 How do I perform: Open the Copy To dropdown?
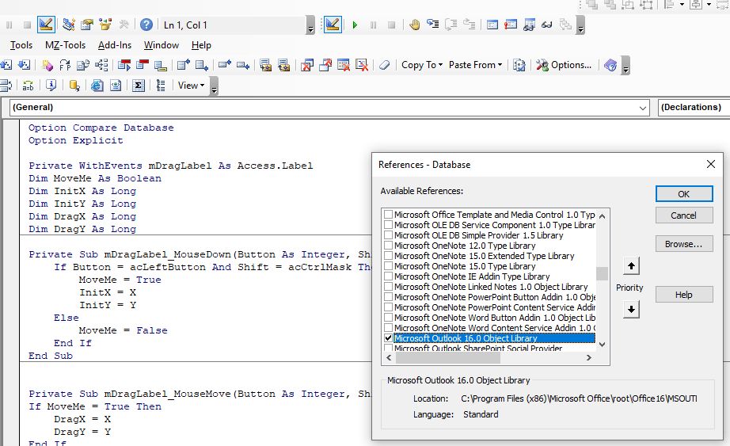pos(422,65)
